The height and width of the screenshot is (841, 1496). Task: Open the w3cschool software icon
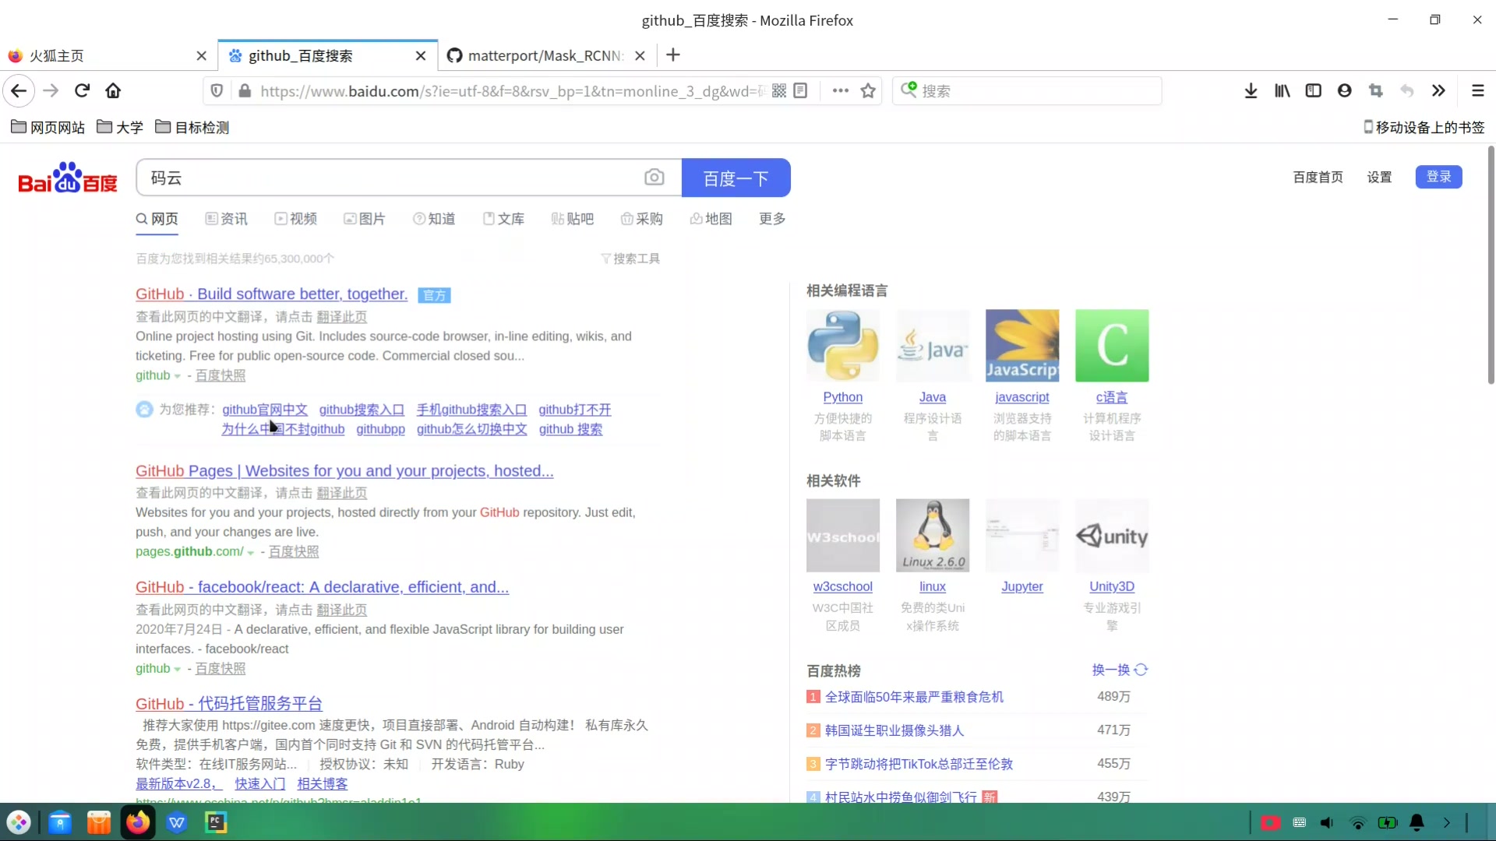point(842,535)
